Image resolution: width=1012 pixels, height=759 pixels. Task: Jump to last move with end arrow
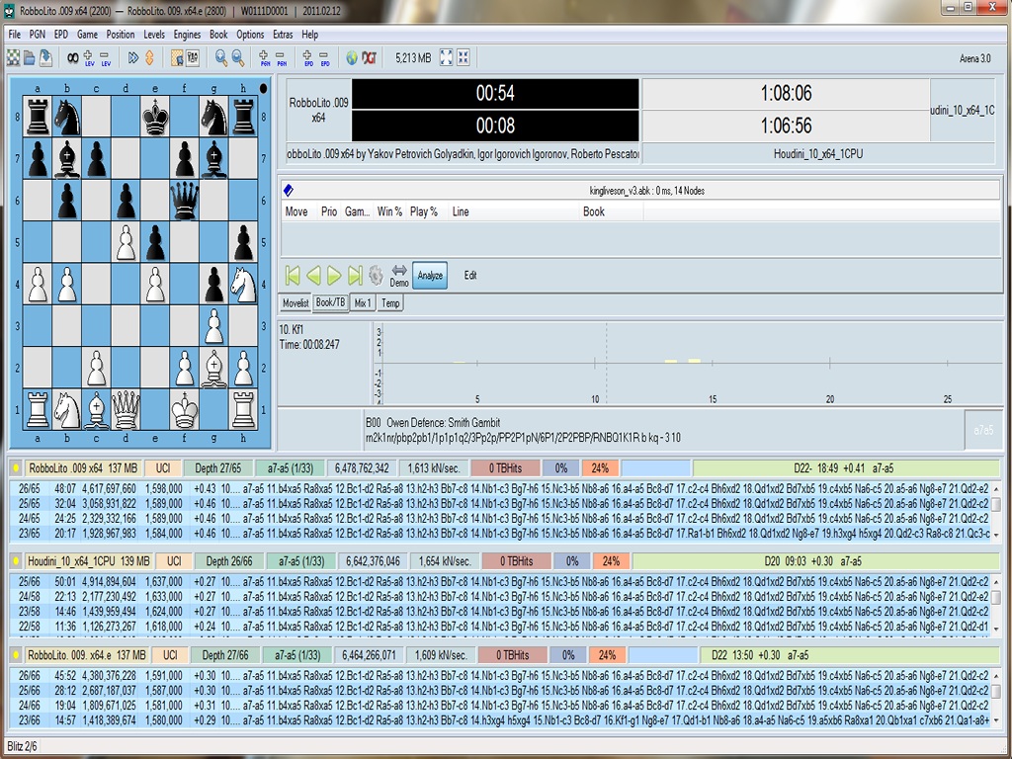(355, 276)
